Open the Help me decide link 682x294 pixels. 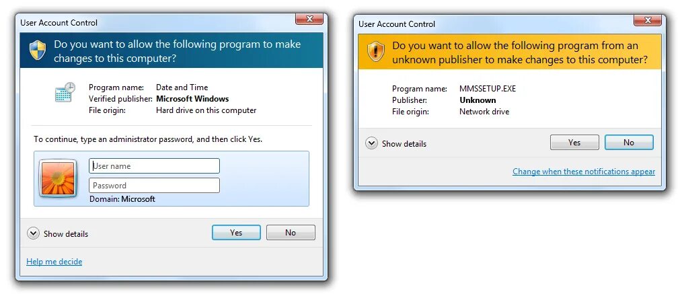click(54, 262)
